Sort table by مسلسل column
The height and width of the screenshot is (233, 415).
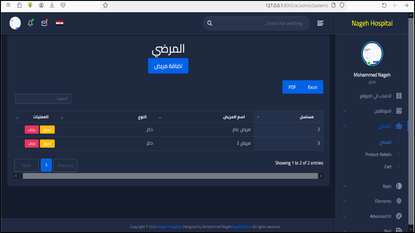(290, 117)
